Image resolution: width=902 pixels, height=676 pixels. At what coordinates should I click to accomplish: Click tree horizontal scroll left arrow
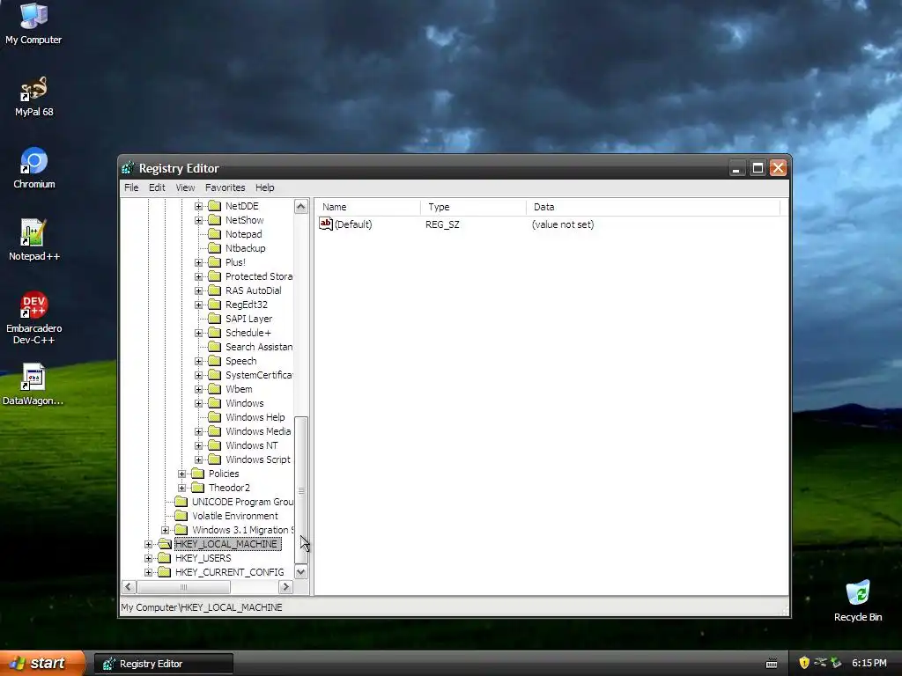click(129, 587)
